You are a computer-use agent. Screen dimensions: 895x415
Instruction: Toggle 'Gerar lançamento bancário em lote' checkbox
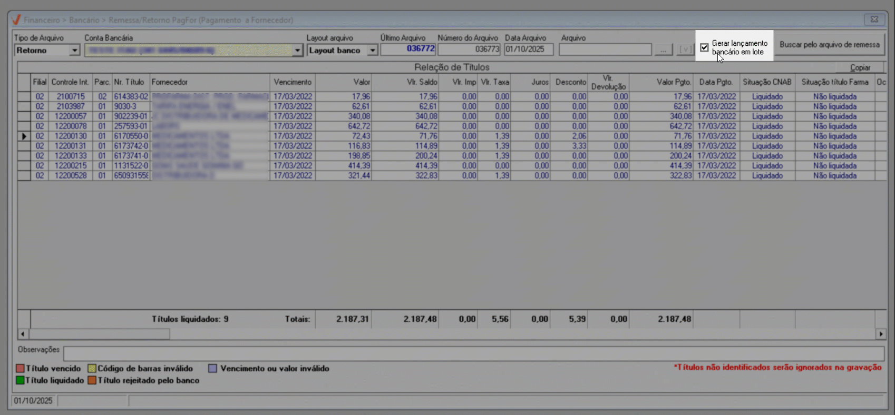click(x=704, y=48)
